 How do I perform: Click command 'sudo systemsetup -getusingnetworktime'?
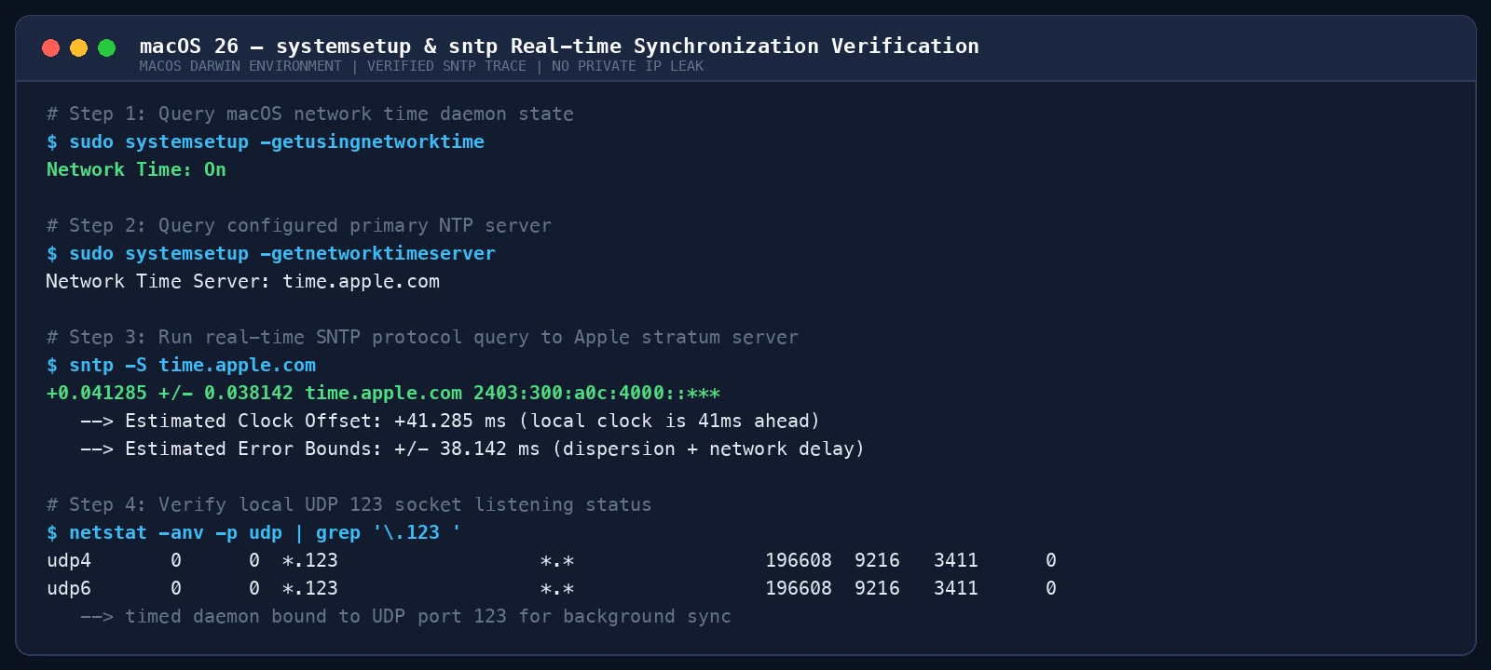277,141
